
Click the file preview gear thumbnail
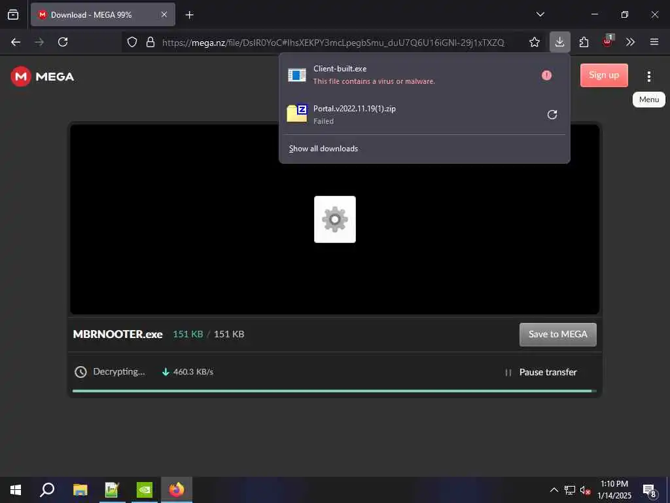(x=335, y=219)
